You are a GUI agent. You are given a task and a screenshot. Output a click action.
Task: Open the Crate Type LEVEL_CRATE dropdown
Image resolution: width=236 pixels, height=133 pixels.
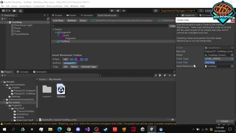coord(219,59)
